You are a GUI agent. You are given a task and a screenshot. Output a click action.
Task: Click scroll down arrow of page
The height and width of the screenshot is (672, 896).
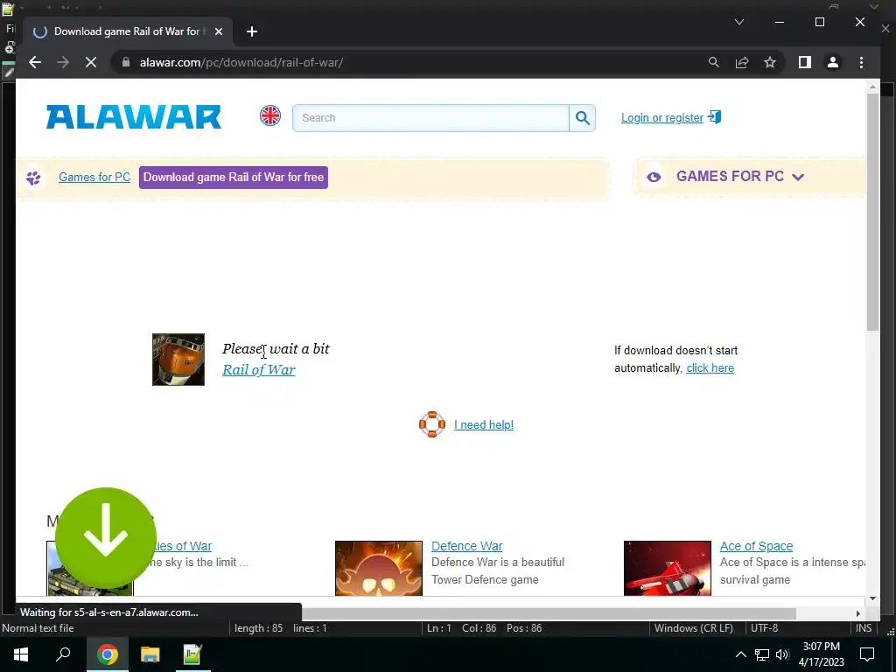click(872, 598)
